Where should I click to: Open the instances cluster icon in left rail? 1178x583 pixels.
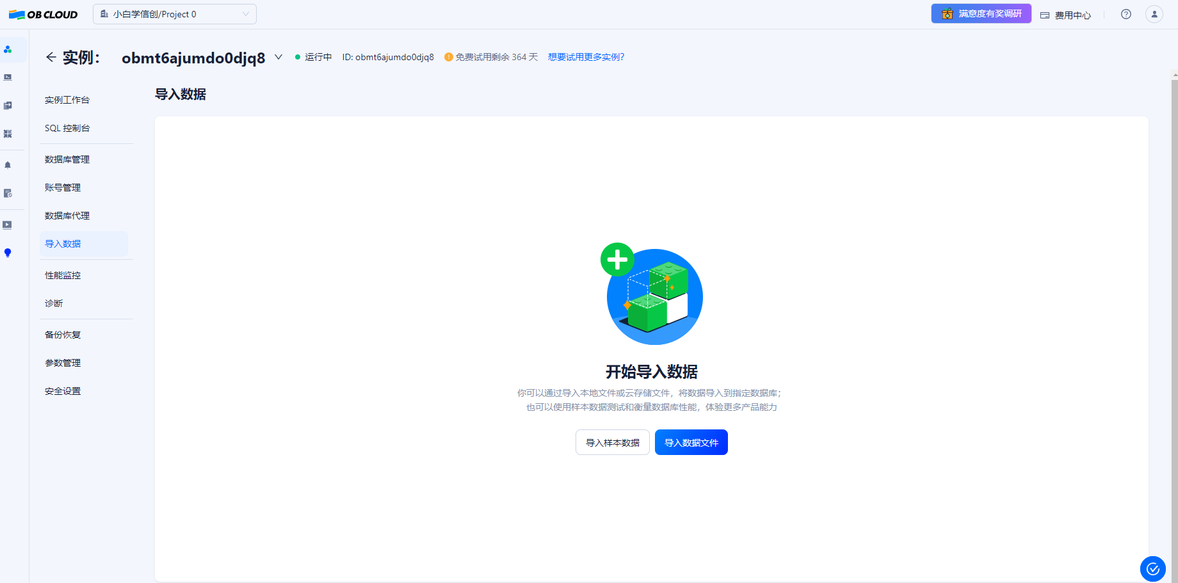tap(8, 49)
